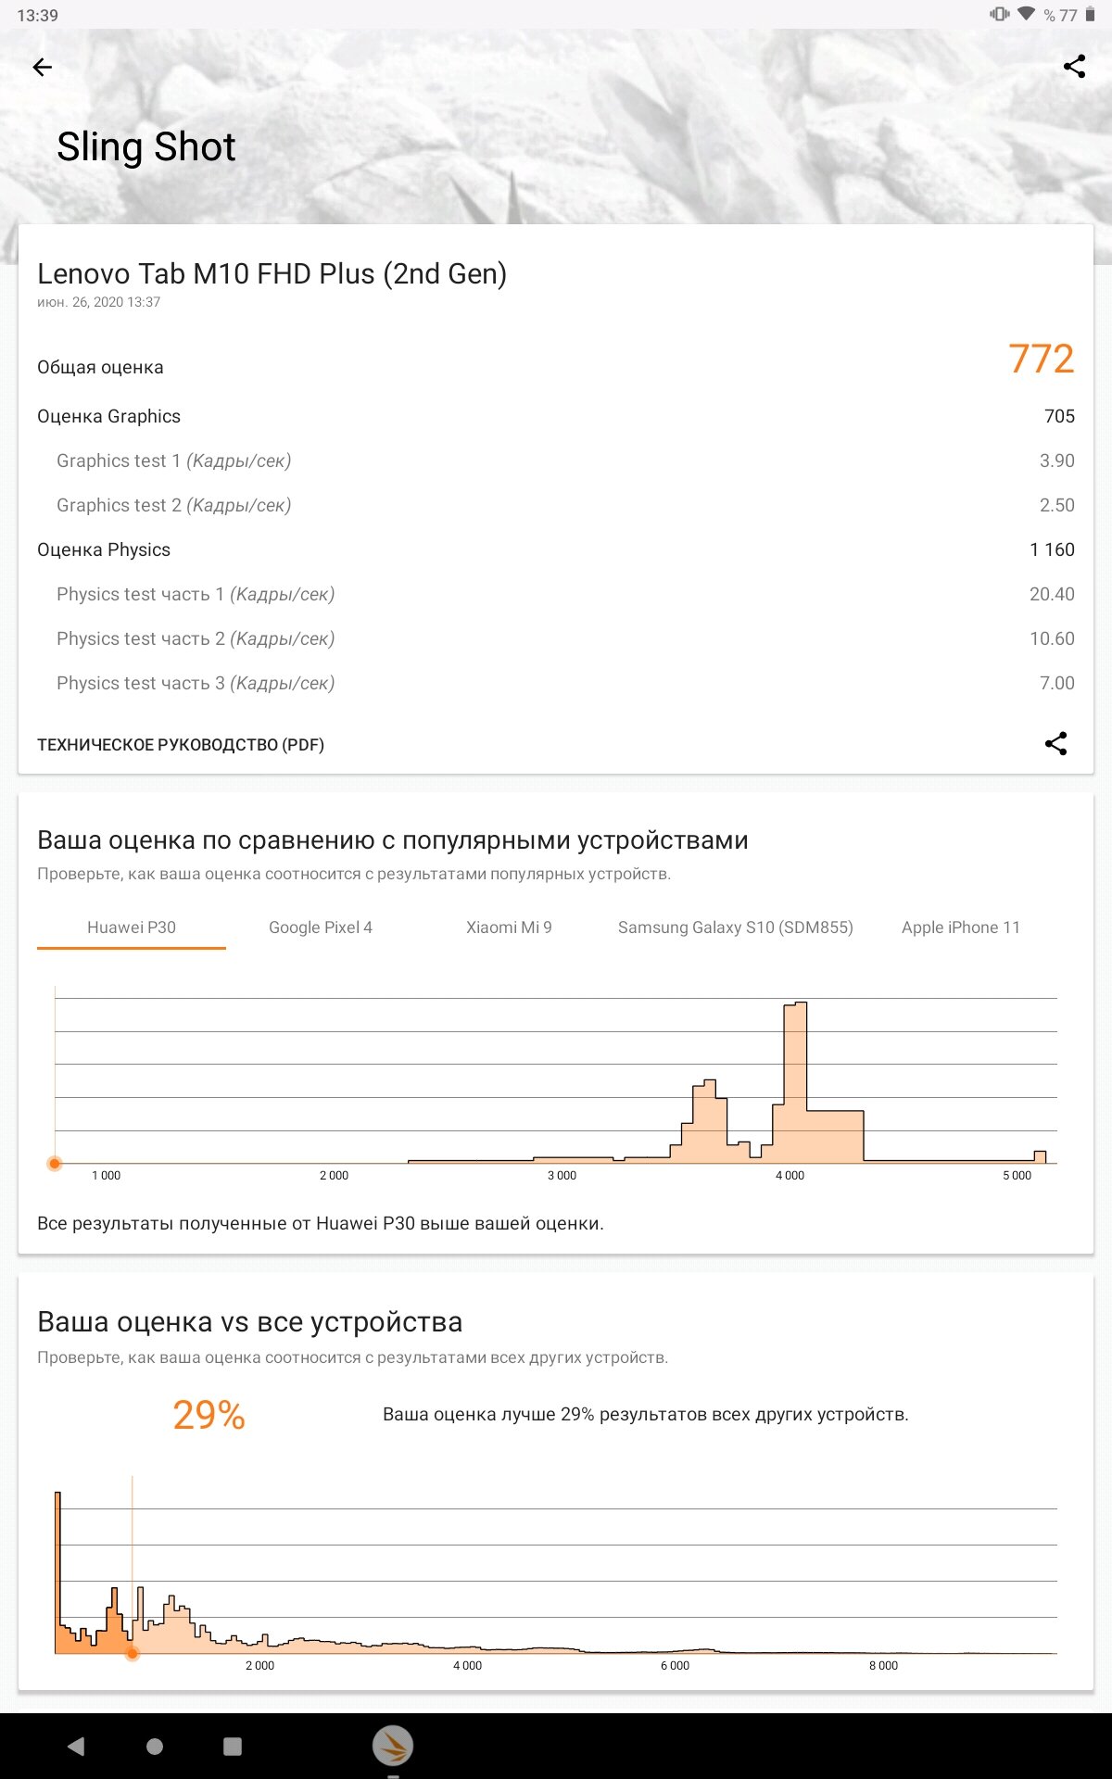Tap the recent apps square button

click(x=233, y=1747)
